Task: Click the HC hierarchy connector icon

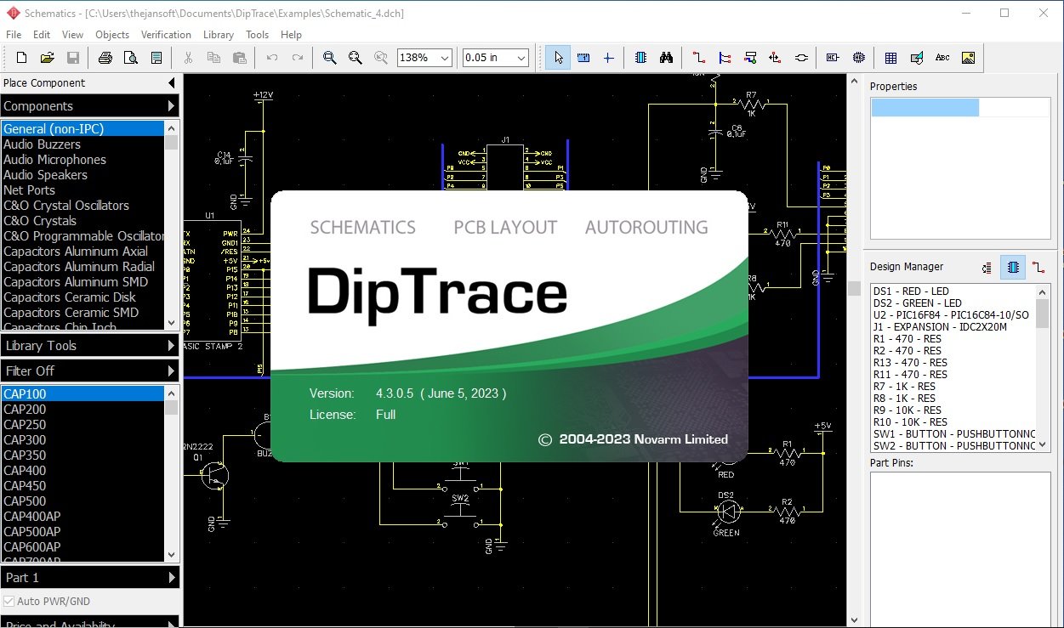Action: click(833, 58)
